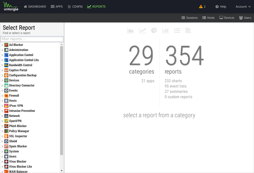Click the Untangle logo

click(11, 7)
